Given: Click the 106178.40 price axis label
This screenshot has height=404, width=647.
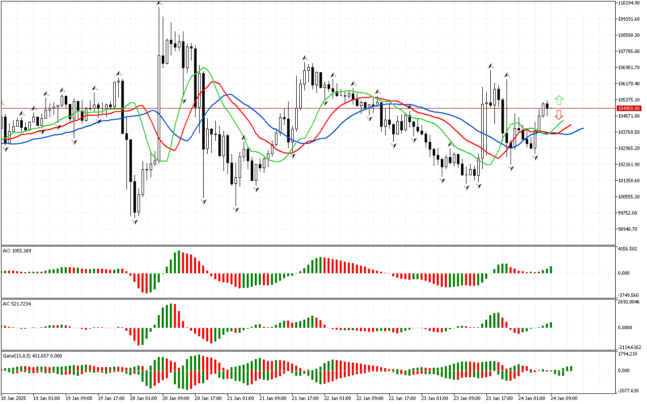Looking at the screenshot, I should [629, 84].
